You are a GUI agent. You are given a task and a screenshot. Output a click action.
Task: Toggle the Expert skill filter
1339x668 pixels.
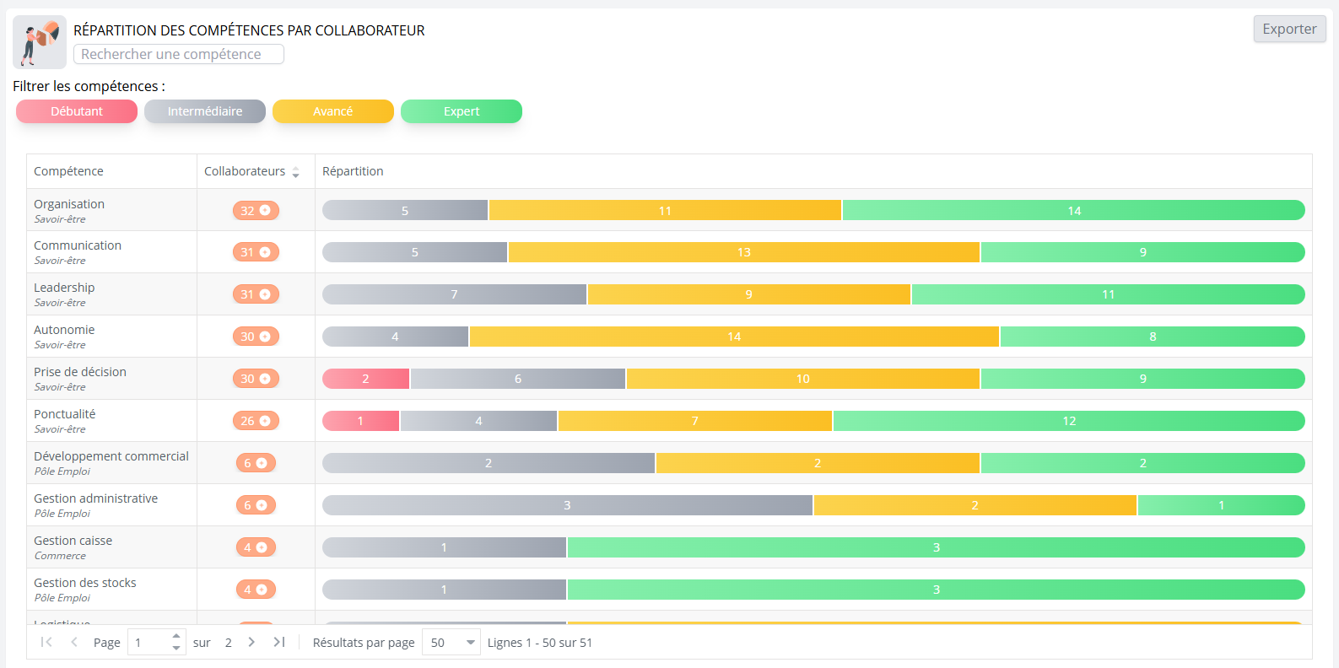462,111
